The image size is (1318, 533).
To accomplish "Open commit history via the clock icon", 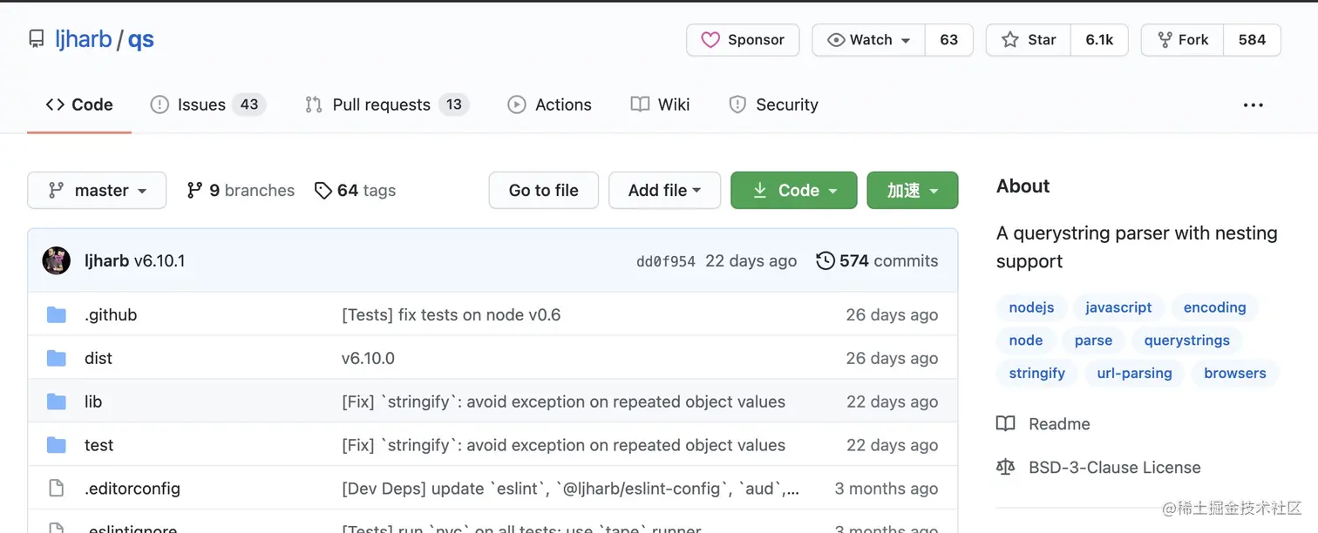I will pyautogui.click(x=825, y=260).
